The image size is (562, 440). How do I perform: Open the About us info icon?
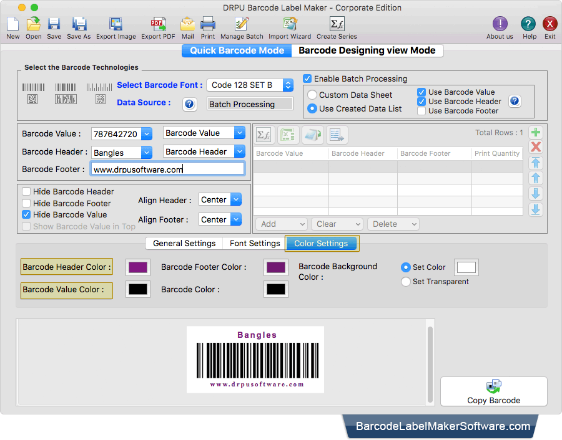pyautogui.click(x=500, y=24)
